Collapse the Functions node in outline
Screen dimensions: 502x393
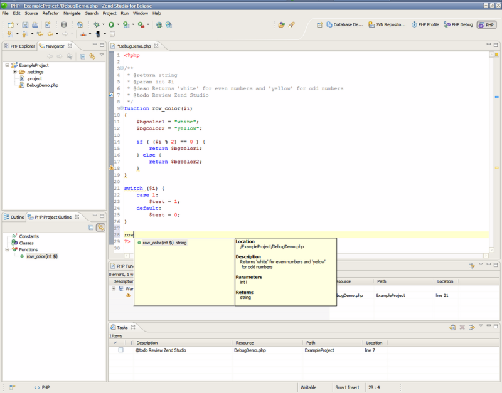coord(7,249)
